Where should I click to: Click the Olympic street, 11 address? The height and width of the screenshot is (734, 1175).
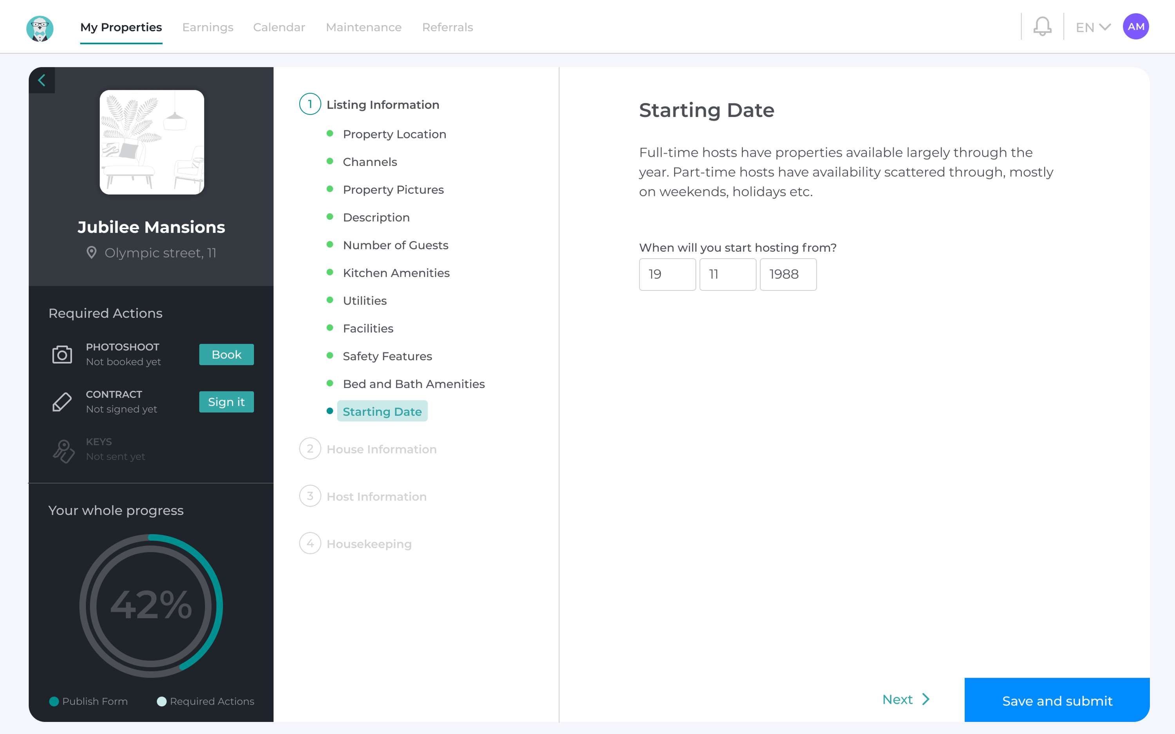pyautogui.click(x=160, y=253)
